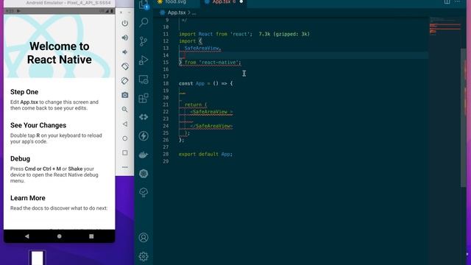
Task: Rotate emulator left
Action: pos(125,66)
